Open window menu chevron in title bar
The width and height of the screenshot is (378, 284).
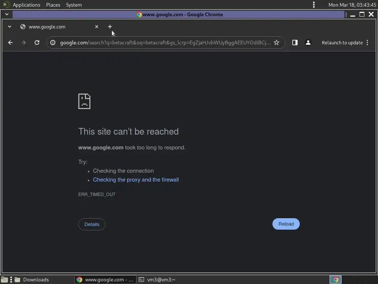pos(7,14)
